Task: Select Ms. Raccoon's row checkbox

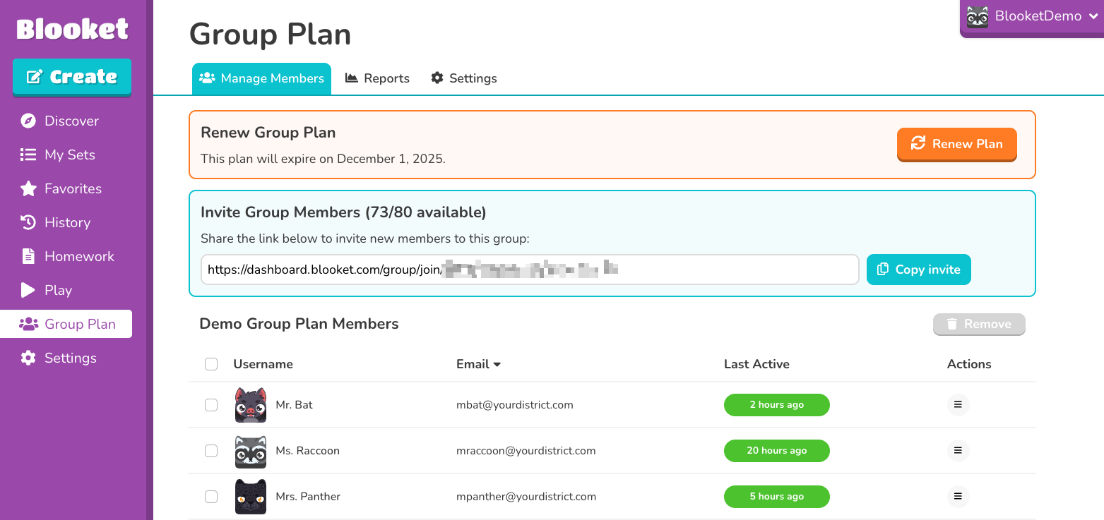Action: pyautogui.click(x=211, y=450)
